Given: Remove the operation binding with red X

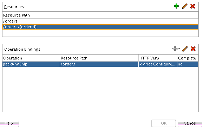Looking at the screenshot, I should coord(193,49).
